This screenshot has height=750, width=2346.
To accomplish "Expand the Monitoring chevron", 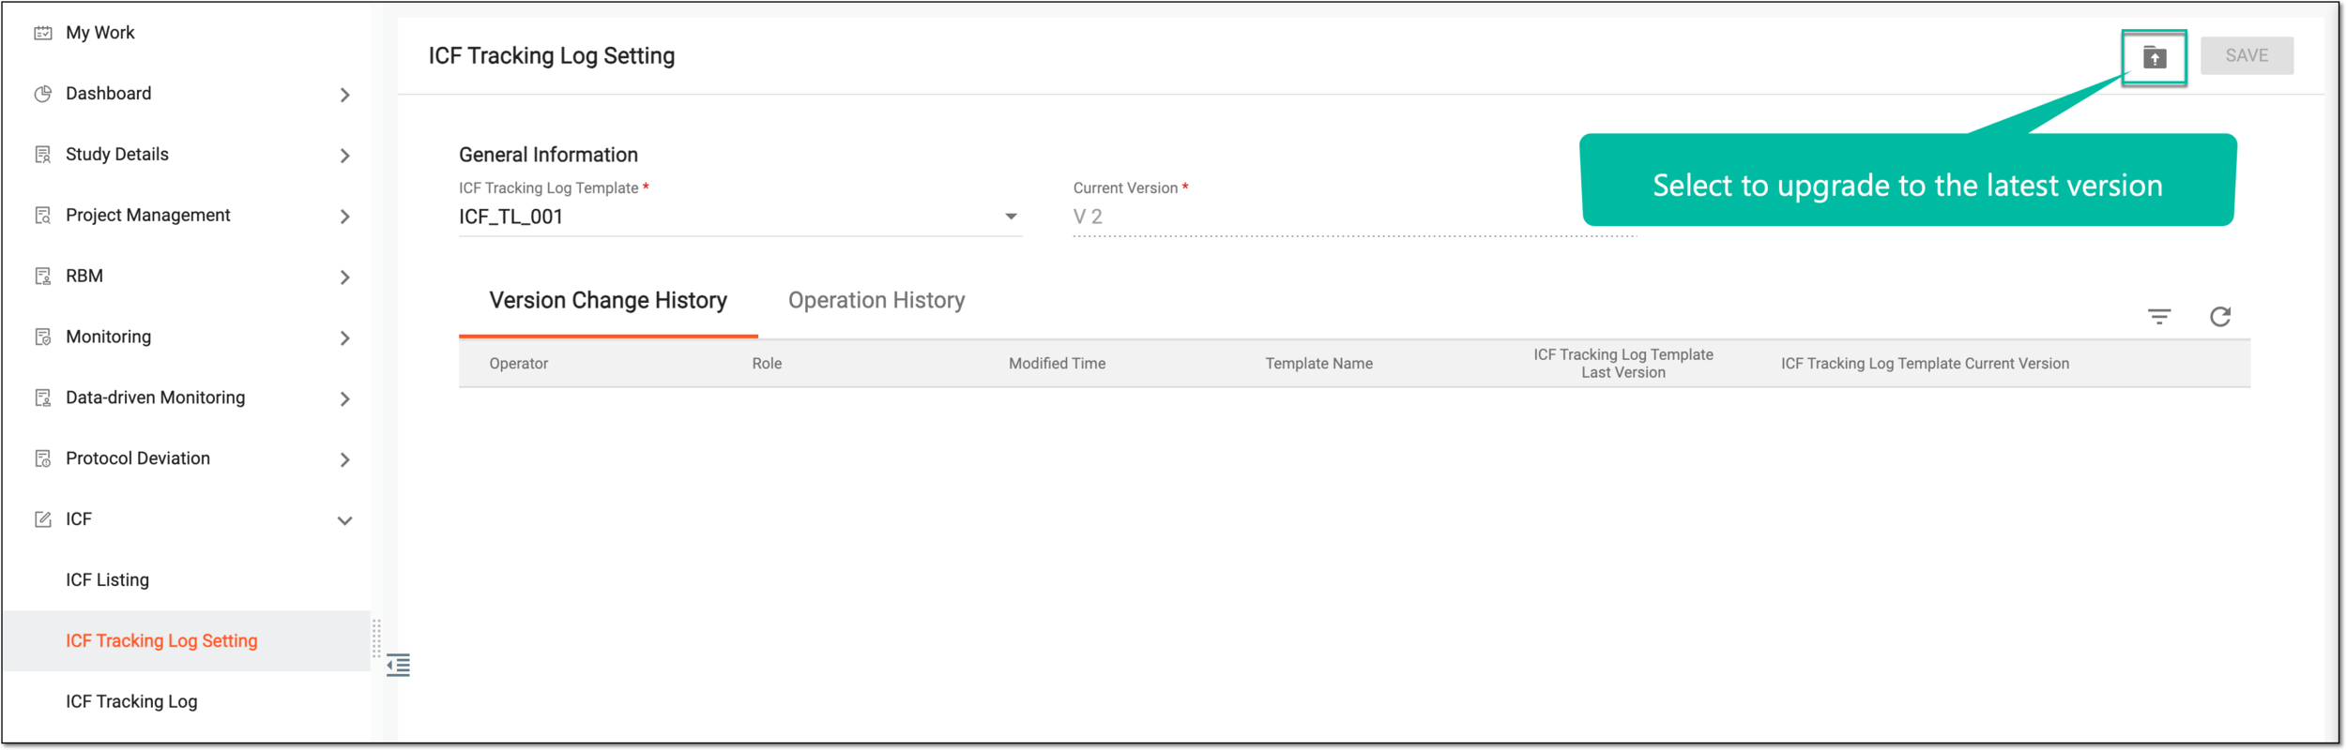I will pos(345,338).
